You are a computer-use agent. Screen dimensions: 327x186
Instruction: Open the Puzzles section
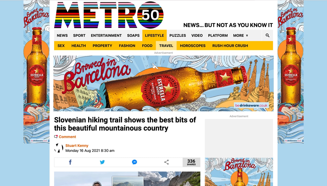coord(177,35)
